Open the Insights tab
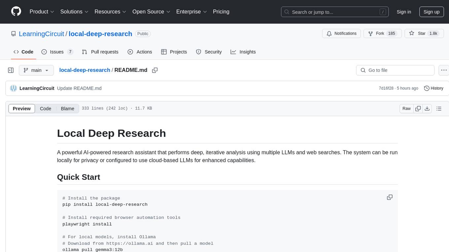The image size is (449, 252). (x=243, y=52)
